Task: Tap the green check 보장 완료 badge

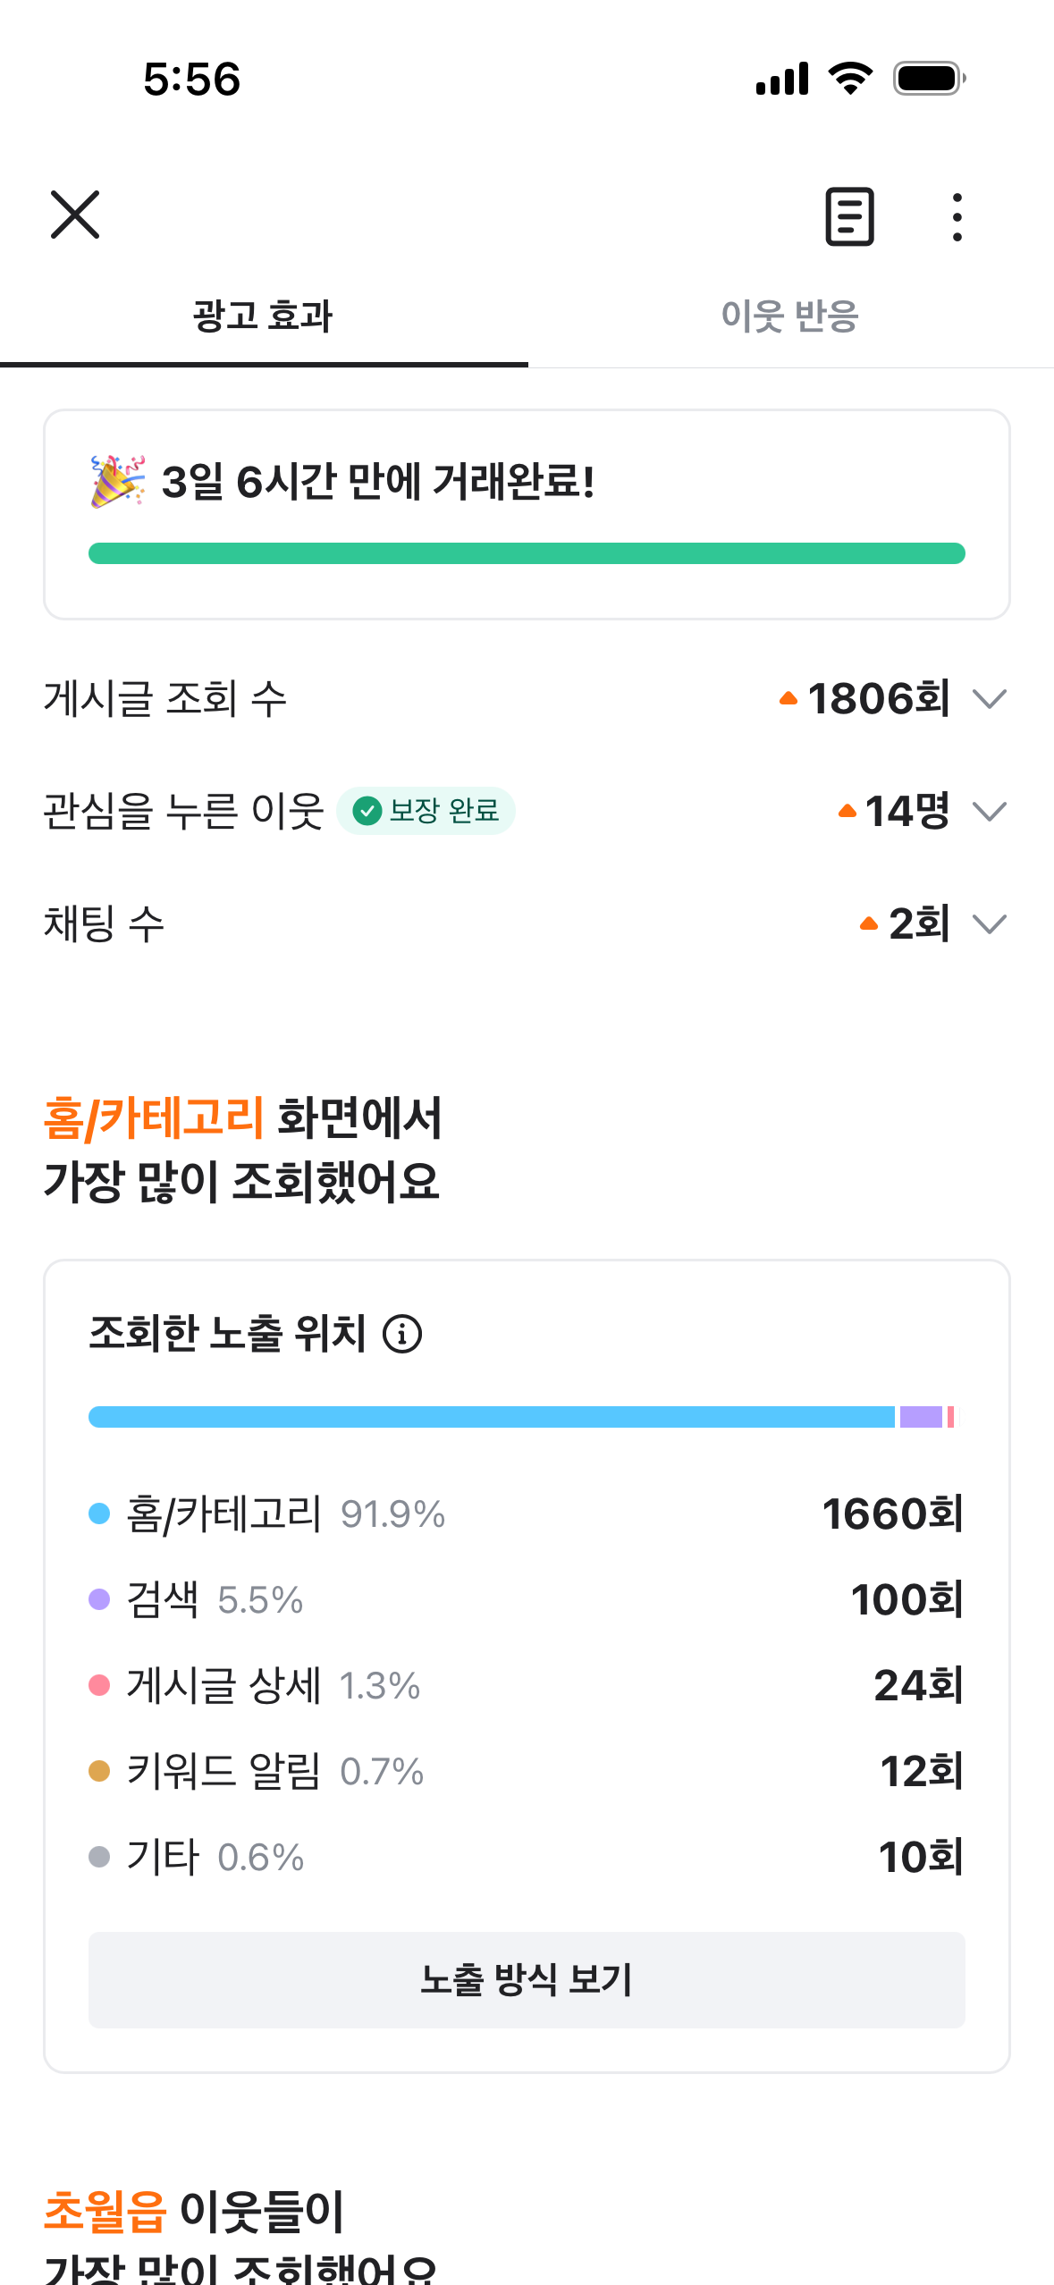Action: point(426,811)
